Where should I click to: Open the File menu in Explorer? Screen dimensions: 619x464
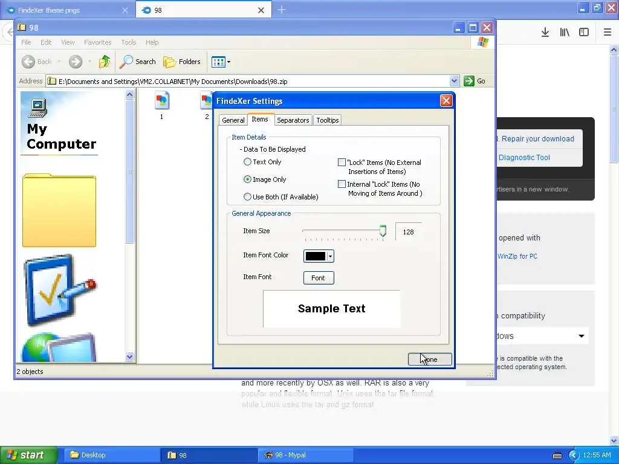(26, 42)
